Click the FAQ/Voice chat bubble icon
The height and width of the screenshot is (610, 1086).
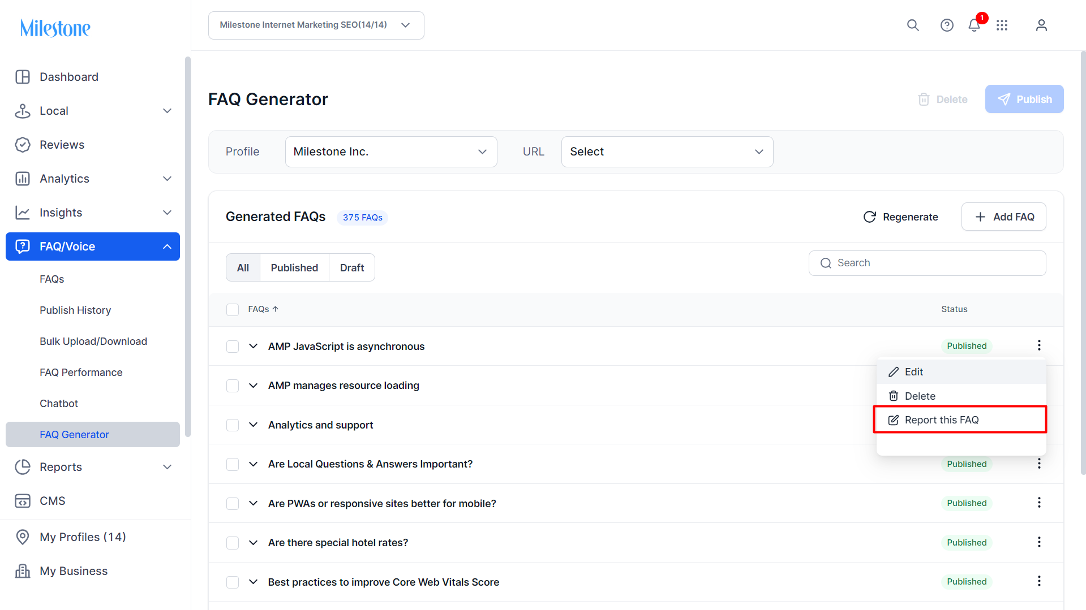(23, 246)
